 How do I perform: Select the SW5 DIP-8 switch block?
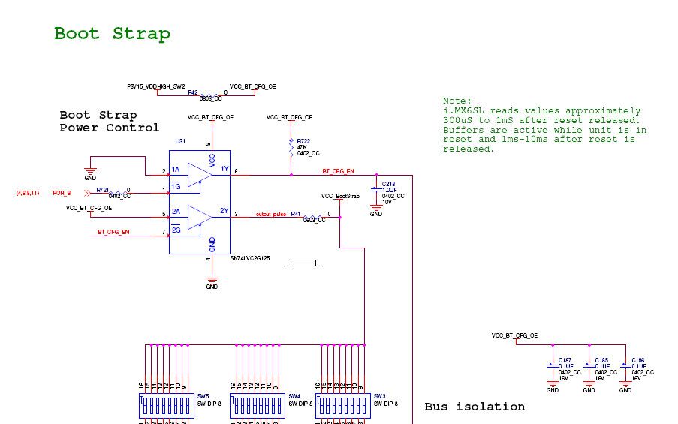coord(167,406)
